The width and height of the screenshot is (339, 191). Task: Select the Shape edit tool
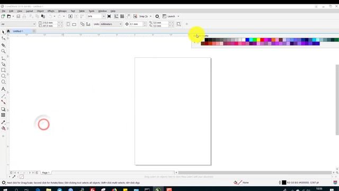[x=3, y=38]
